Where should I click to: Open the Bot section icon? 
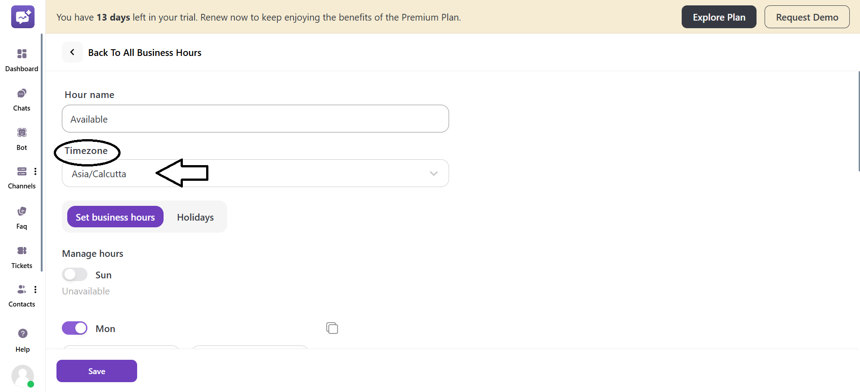pos(22,133)
